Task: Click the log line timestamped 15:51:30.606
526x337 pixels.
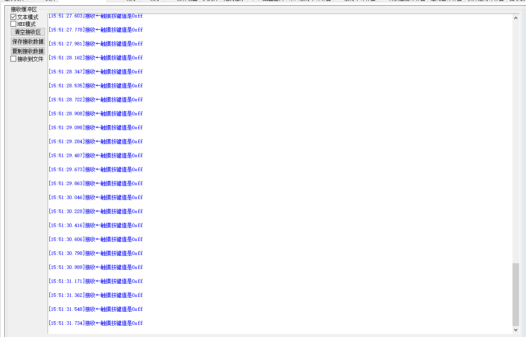Action: pyautogui.click(x=96, y=239)
